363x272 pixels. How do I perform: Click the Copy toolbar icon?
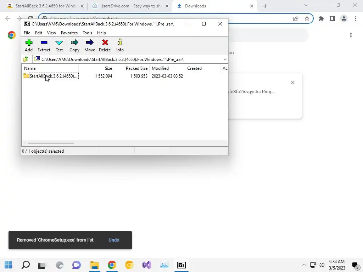click(x=74, y=45)
